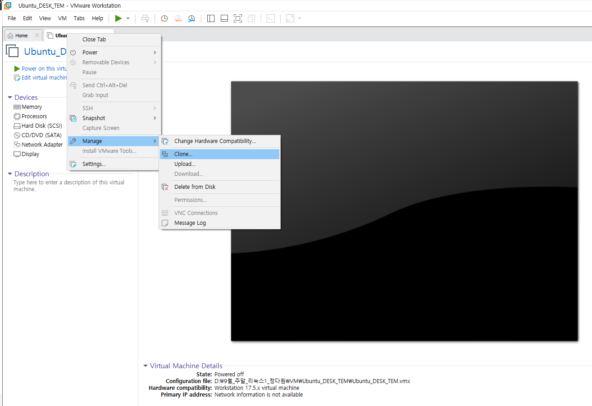Screen dimensions: 592x406
Task: Choose Clone... from Manage submenu
Action: [219, 154]
